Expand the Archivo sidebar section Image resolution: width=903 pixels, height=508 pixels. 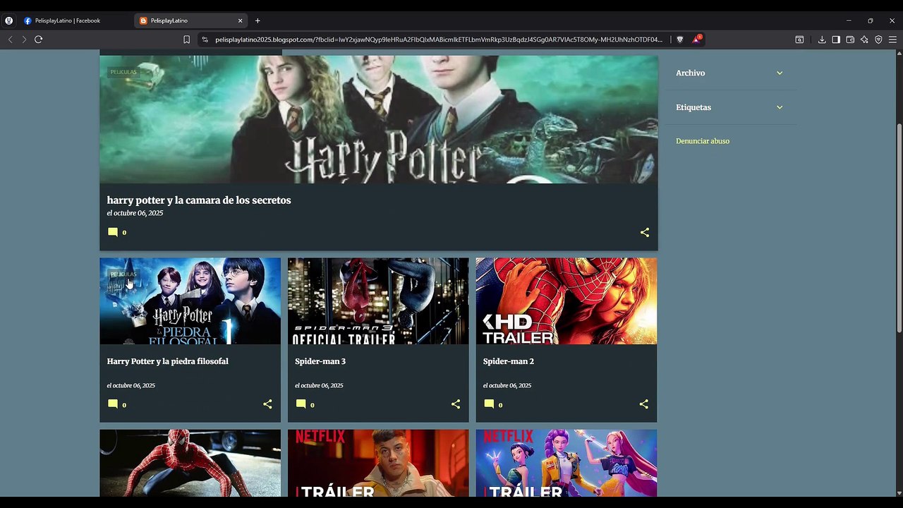tap(730, 73)
